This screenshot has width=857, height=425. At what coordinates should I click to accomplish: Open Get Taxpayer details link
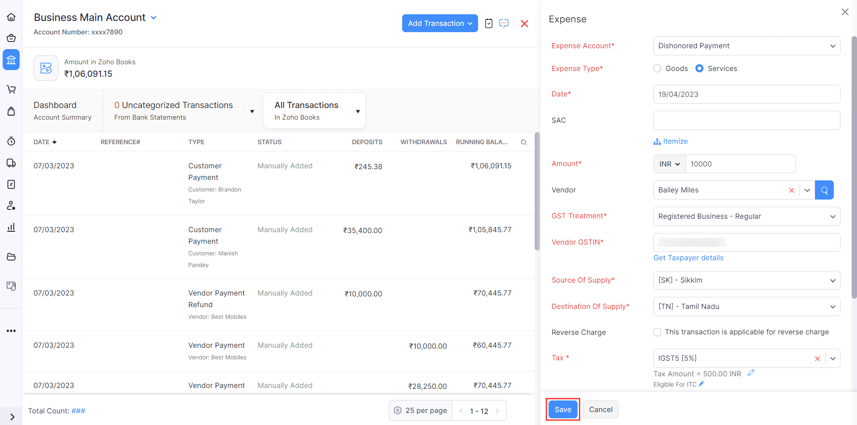click(688, 258)
